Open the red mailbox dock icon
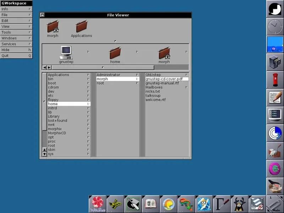Screen dimensions: 284x213 coord(275,80)
